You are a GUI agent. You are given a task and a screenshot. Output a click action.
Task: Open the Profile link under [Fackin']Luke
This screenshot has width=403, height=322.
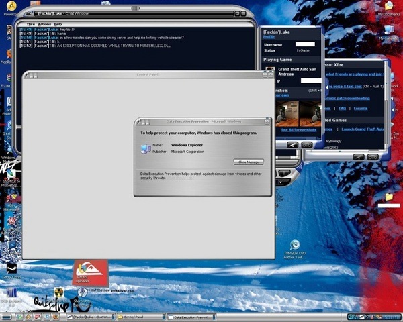click(269, 37)
